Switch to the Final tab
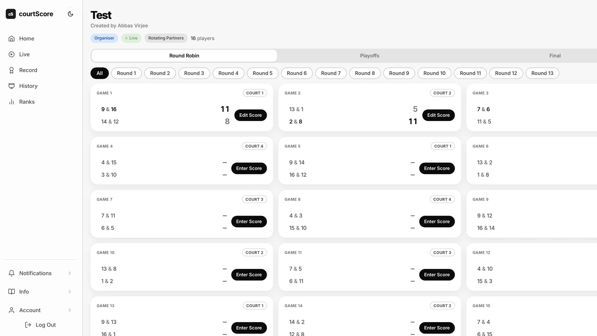The image size is (597, 336). pos(555,56)
